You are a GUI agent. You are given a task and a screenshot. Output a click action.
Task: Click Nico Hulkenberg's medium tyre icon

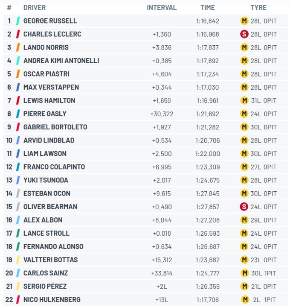coord(245,300)
